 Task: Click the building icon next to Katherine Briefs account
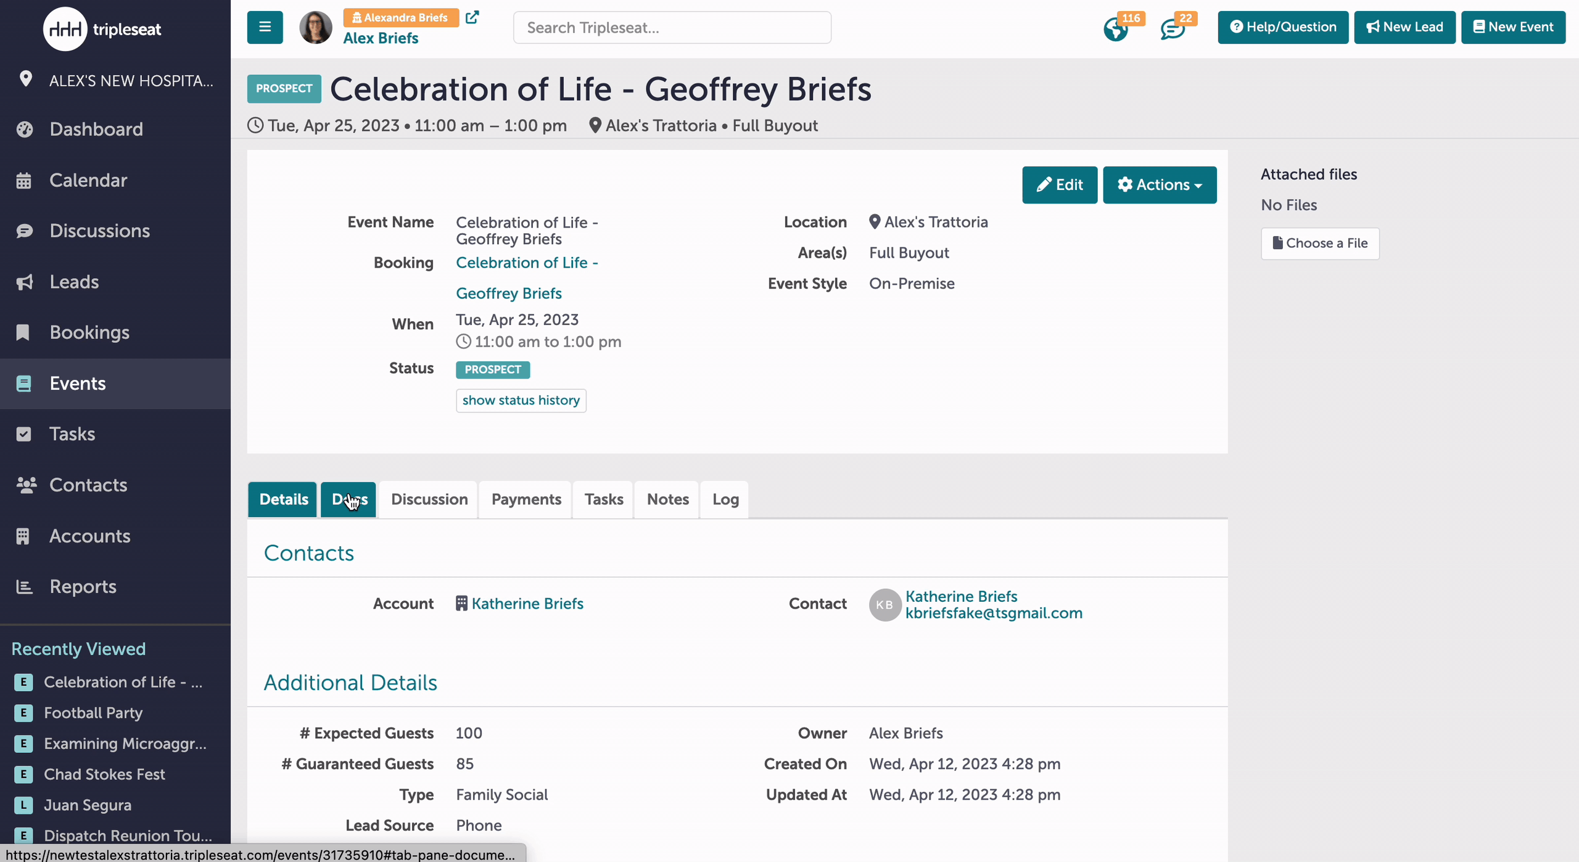pos(461,603)
